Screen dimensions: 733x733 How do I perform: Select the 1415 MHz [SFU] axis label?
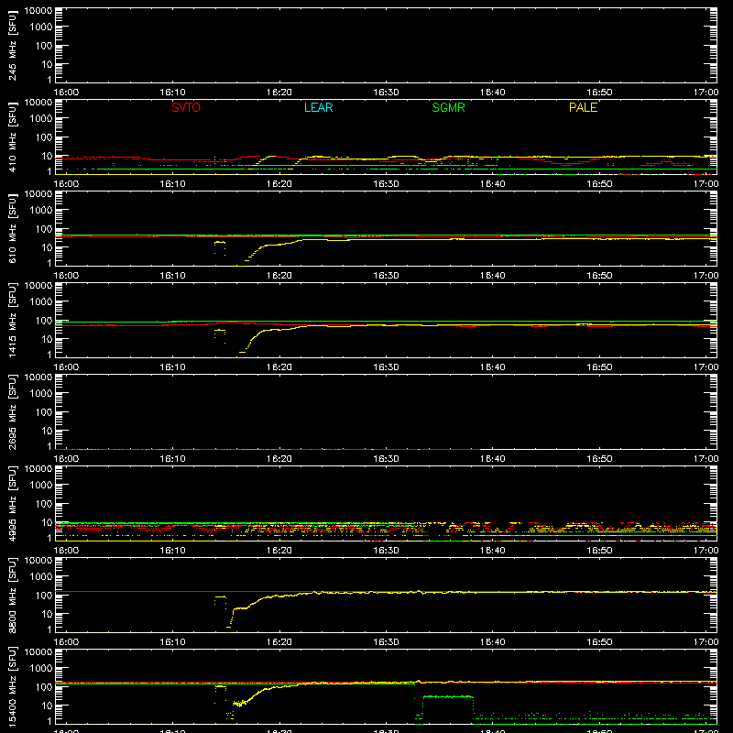(13, 320)
